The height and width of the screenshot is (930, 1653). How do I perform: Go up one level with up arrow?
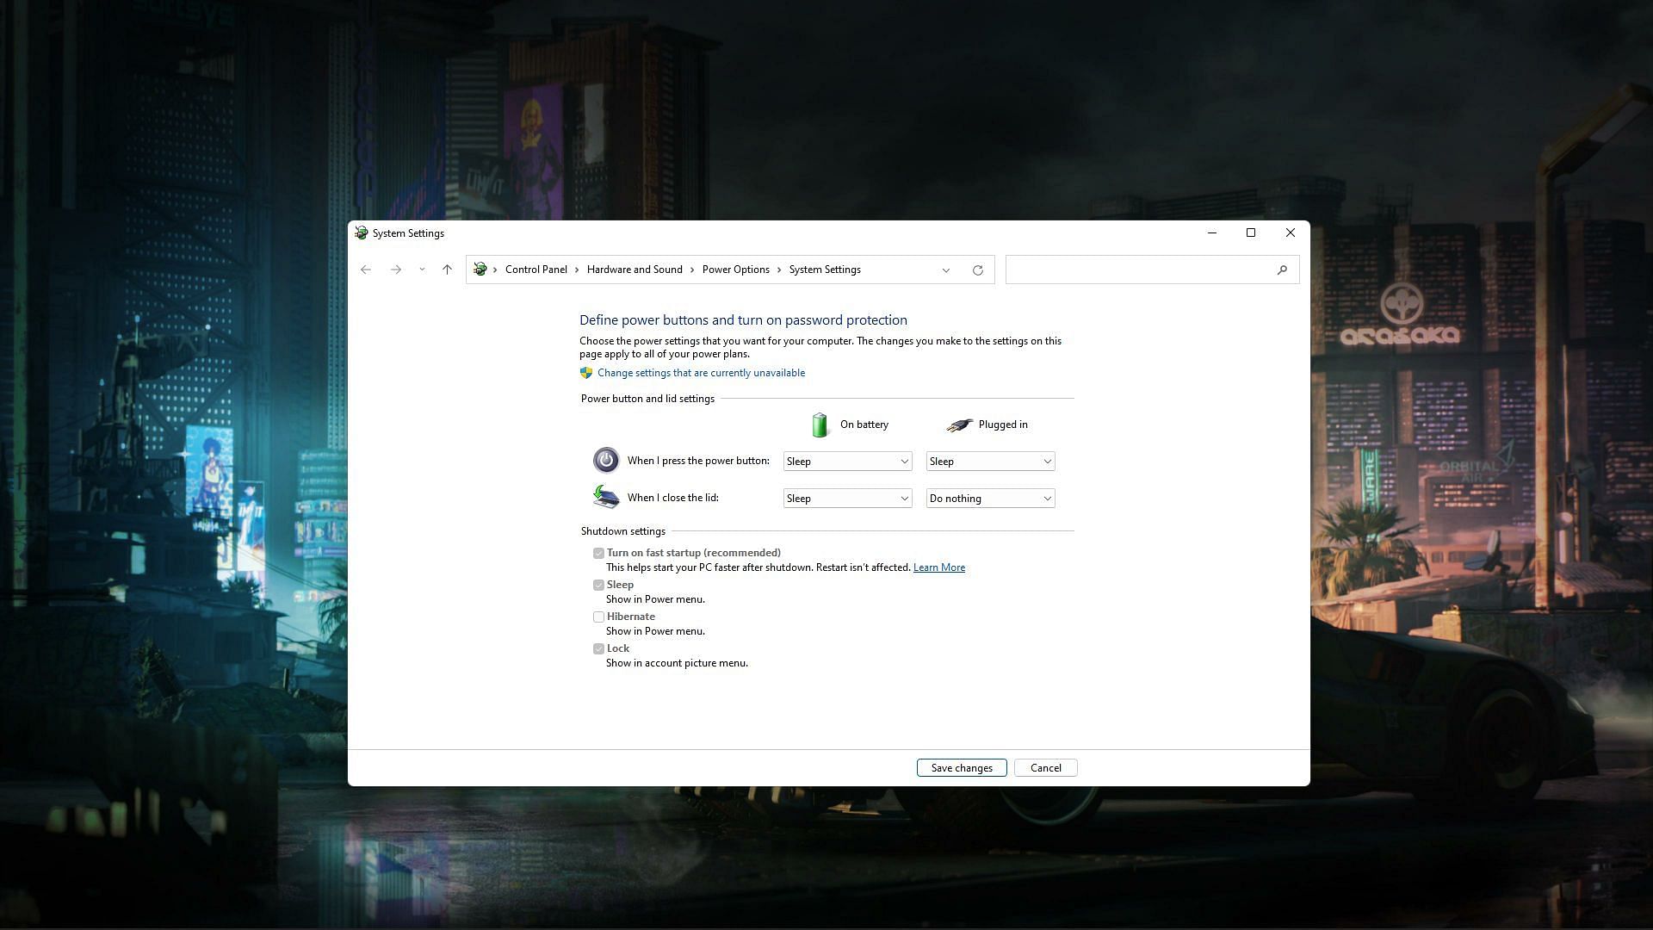(x=447, y=270)
